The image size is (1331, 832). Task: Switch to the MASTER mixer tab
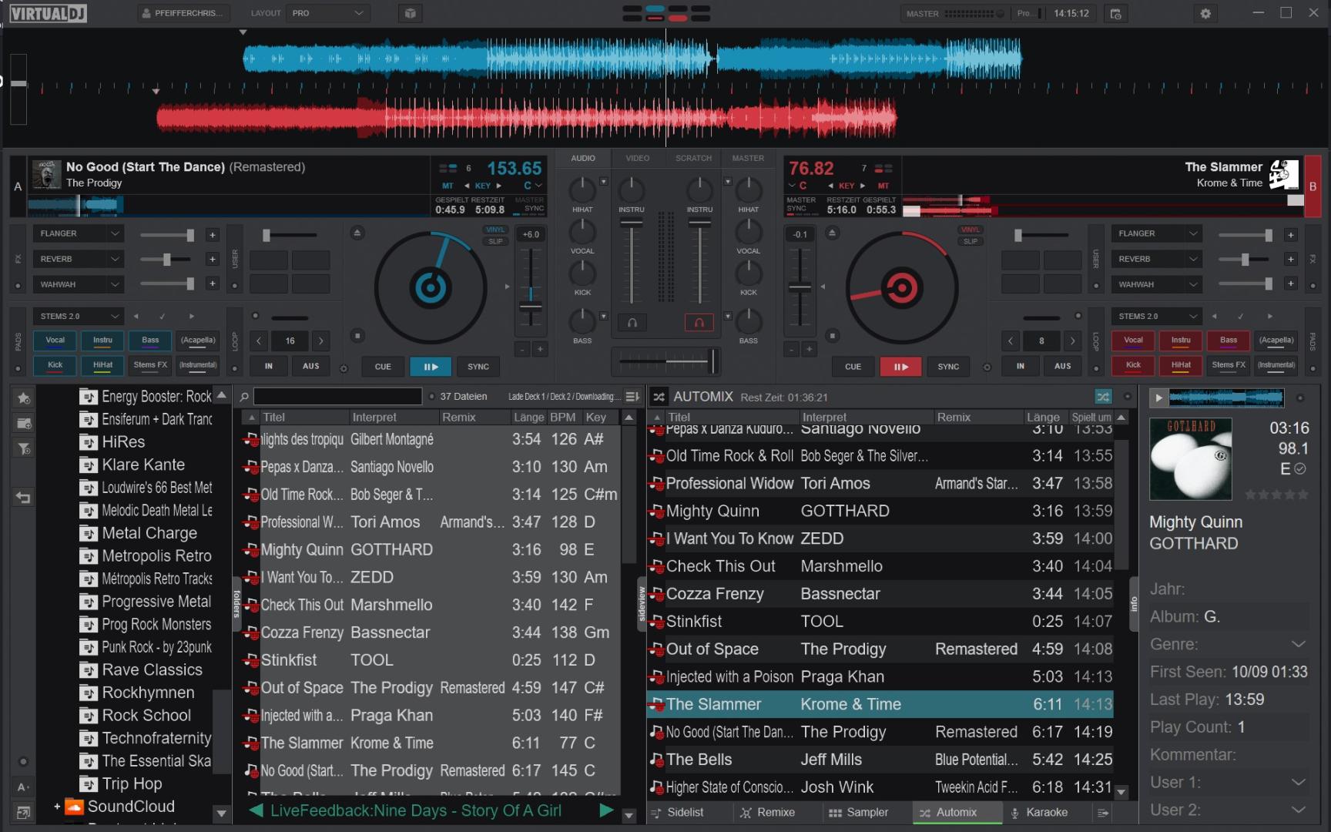748,158
